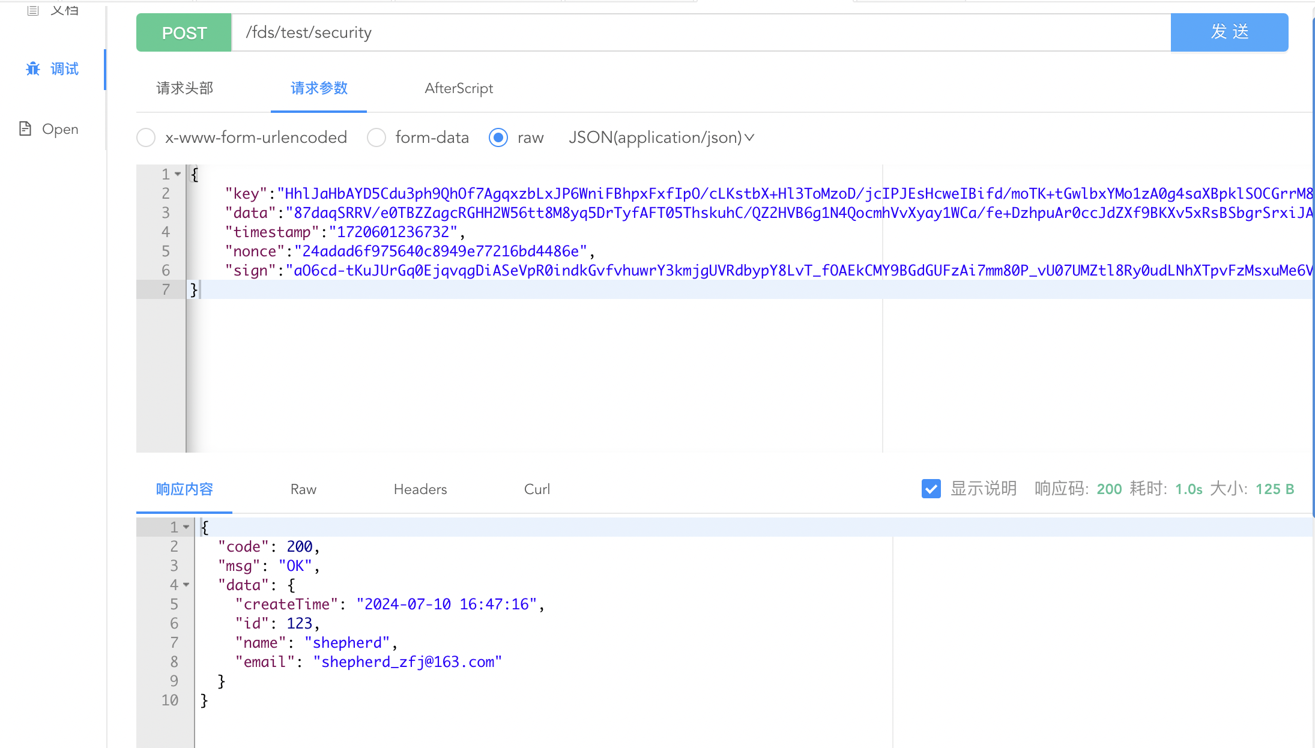Click the 调试 sidebar menu item
The height and width of the screenshot is (748, 1315).
pyautogui.click(x=64, y=69)
